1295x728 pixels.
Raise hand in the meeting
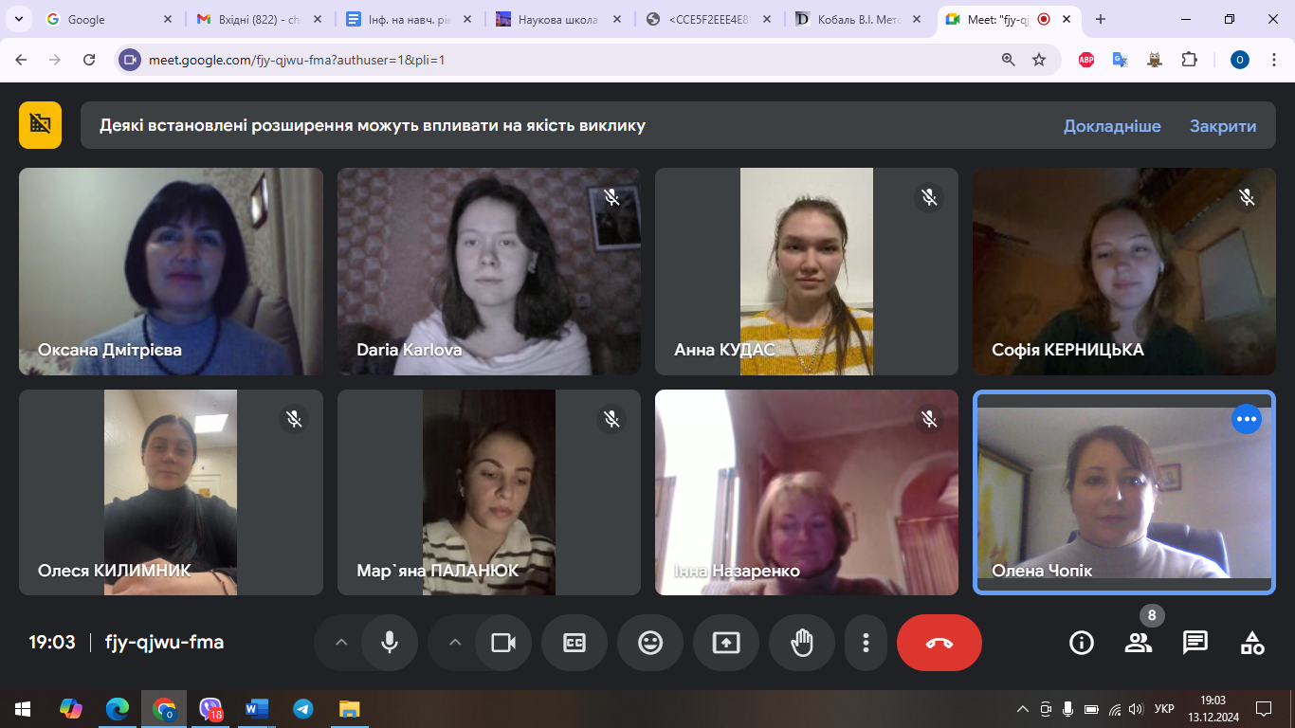802,643
